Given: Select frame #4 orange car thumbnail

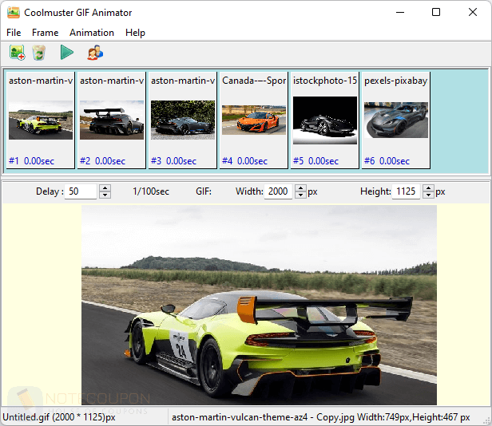Looking at the screenshot, I should tap(254, 120).
